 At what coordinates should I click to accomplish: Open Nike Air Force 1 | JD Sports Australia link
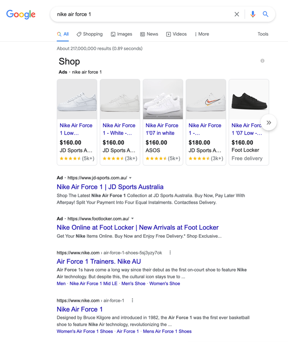coord(110,187)
